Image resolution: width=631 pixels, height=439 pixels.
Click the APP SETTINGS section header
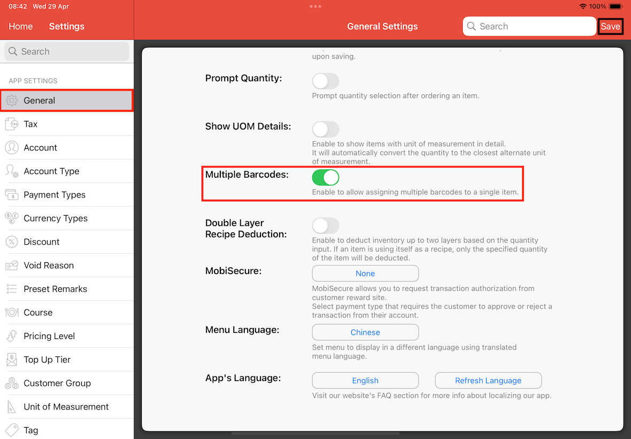[33, 80]
